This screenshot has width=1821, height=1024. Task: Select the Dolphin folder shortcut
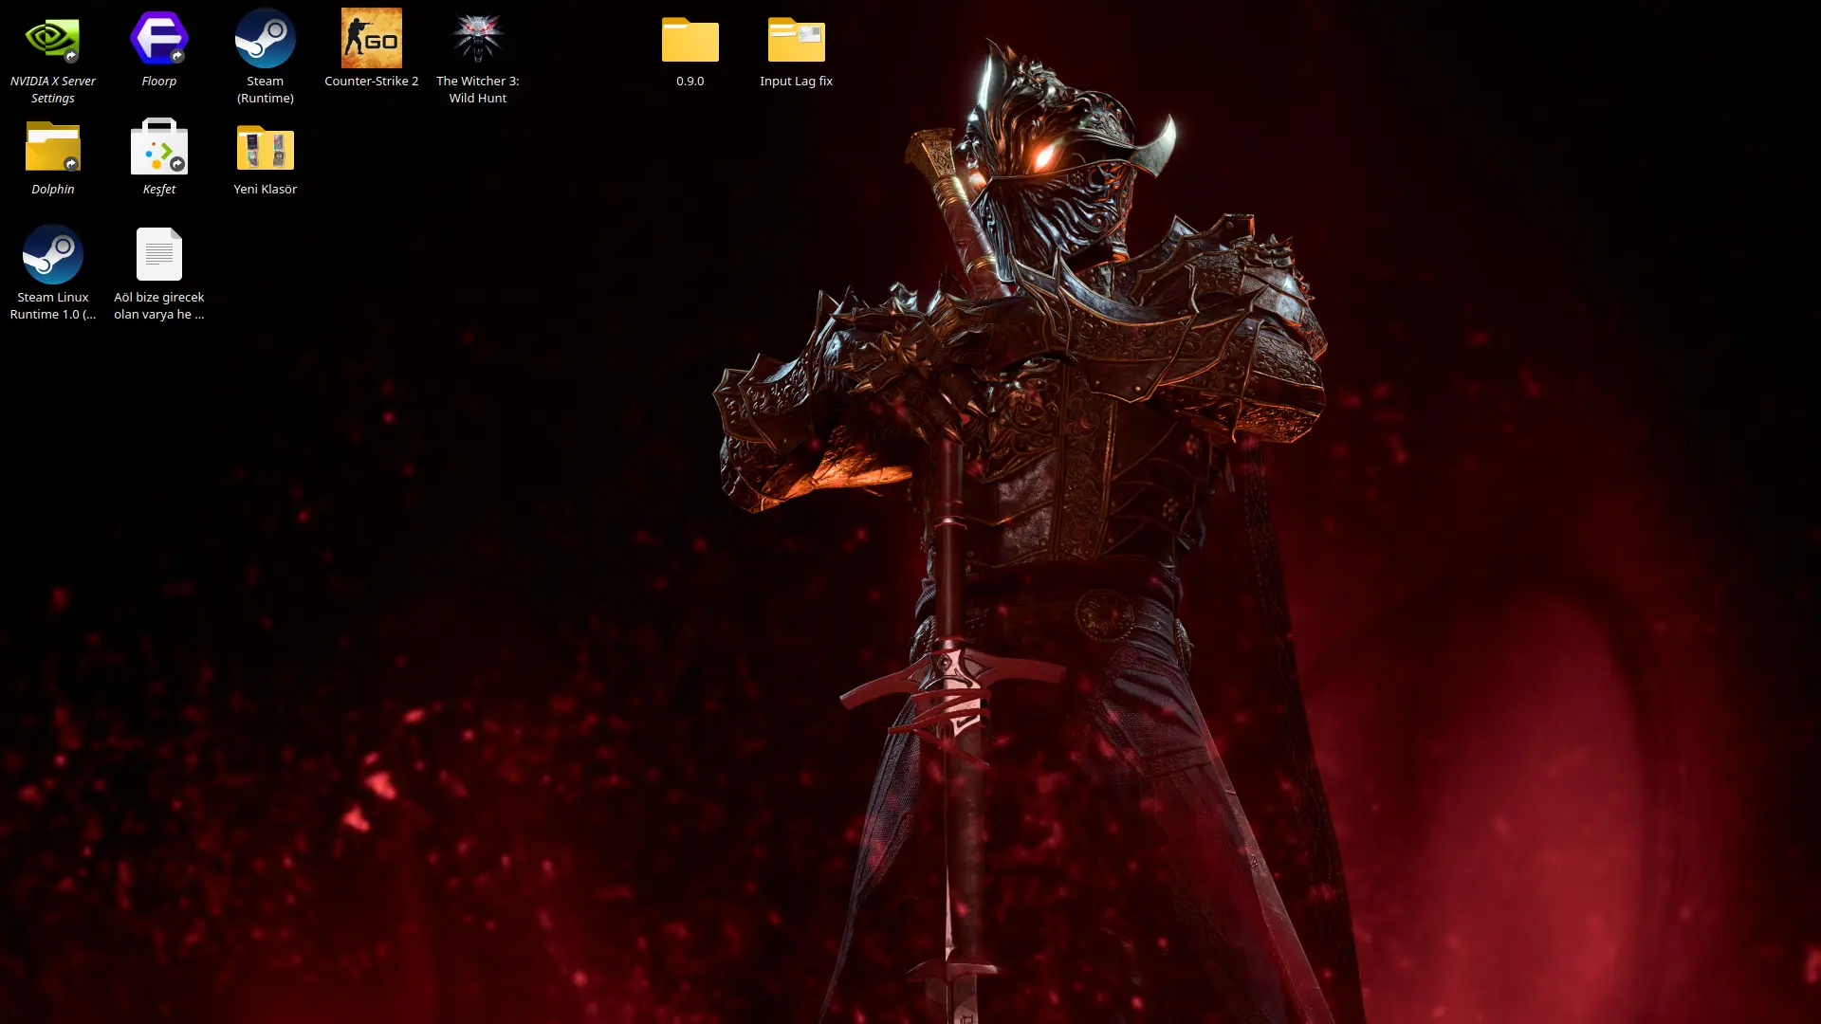[x=53, y=147]
